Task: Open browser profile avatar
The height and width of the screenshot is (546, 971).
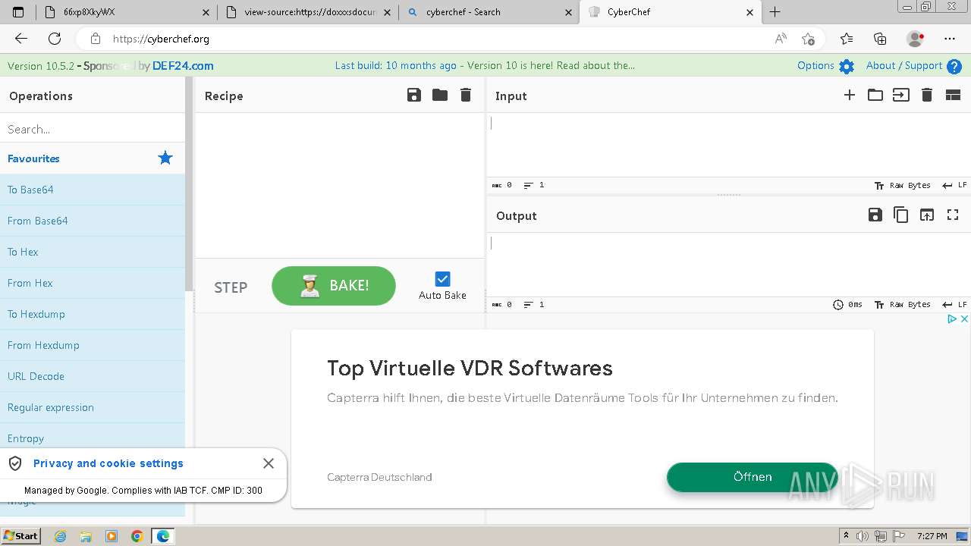Action: pyautogui.click(x=915, y=39)
